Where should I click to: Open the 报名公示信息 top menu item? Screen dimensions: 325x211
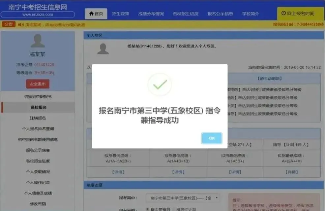pos(220,14)
